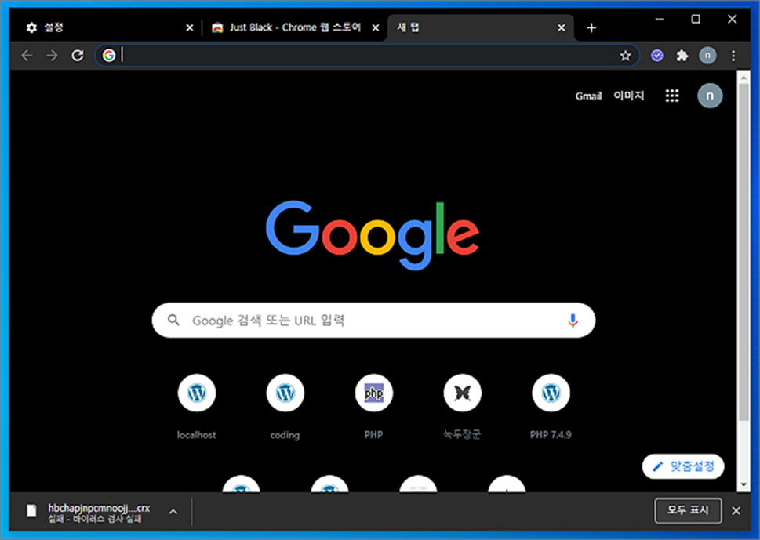Open the 녹두장군 butterfly shortcut
The width and height of the screenshot is (760, 540).
pos(463,406)
